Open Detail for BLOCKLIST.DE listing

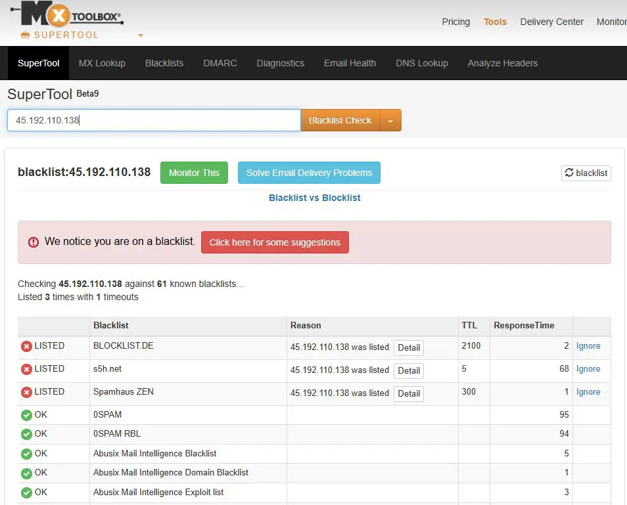pos(409,347)
